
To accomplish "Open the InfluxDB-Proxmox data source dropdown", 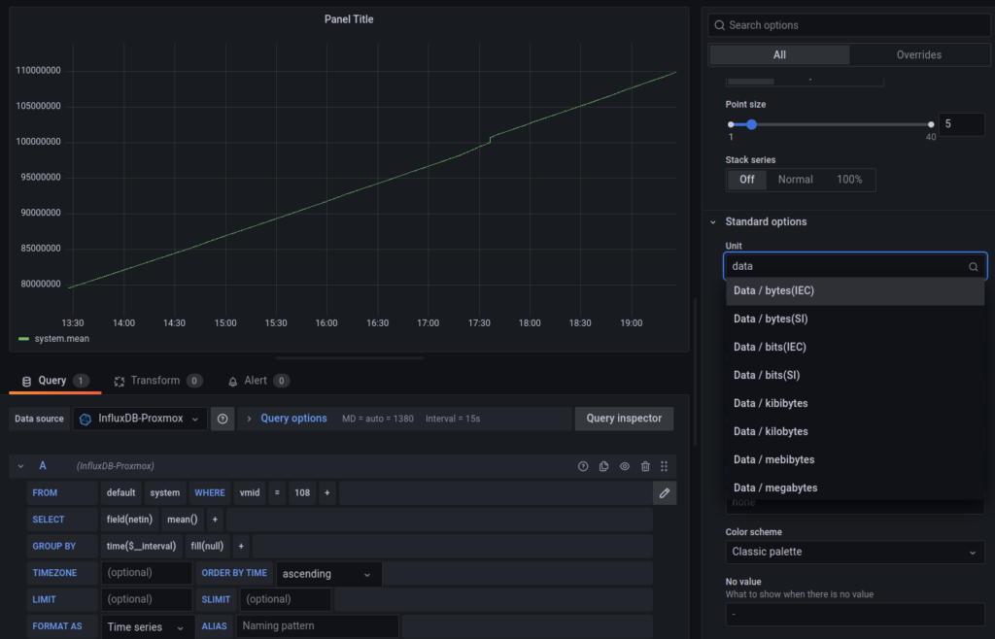I will [140, 419].
